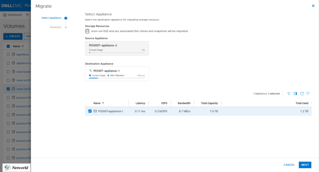This screenshot has height=172, width=319.
Task: Click the CREATE button in Volumes
Action: point(13,36)
